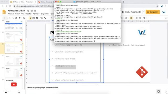
Task: Expand the Iniciar Presentación dropdown arrow
Action: tap(143, 12)
